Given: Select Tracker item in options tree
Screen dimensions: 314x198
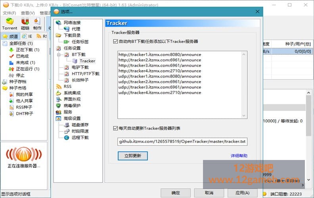Looking at the screenshot, I should point(87,61).
